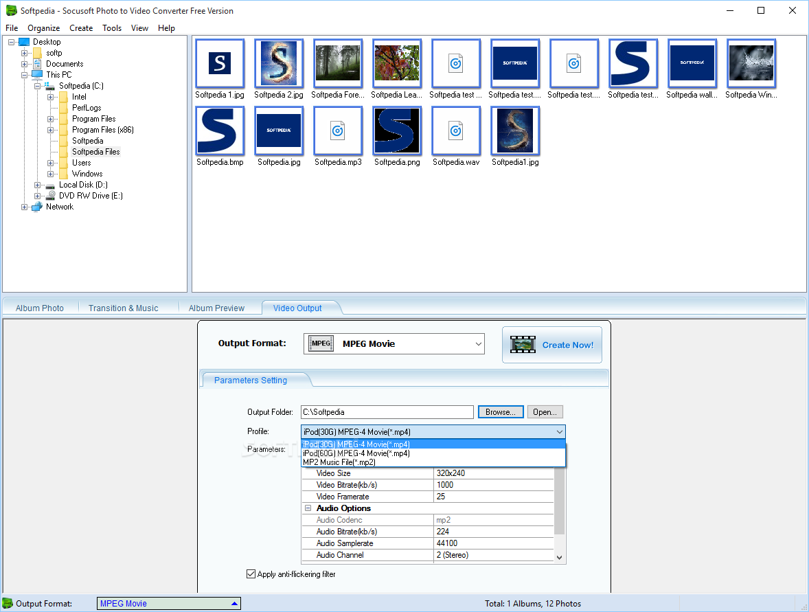809x612 pixels.
Task: Toggle Apply anti-flickering filter checkbox
Action: tap(251, 574)
